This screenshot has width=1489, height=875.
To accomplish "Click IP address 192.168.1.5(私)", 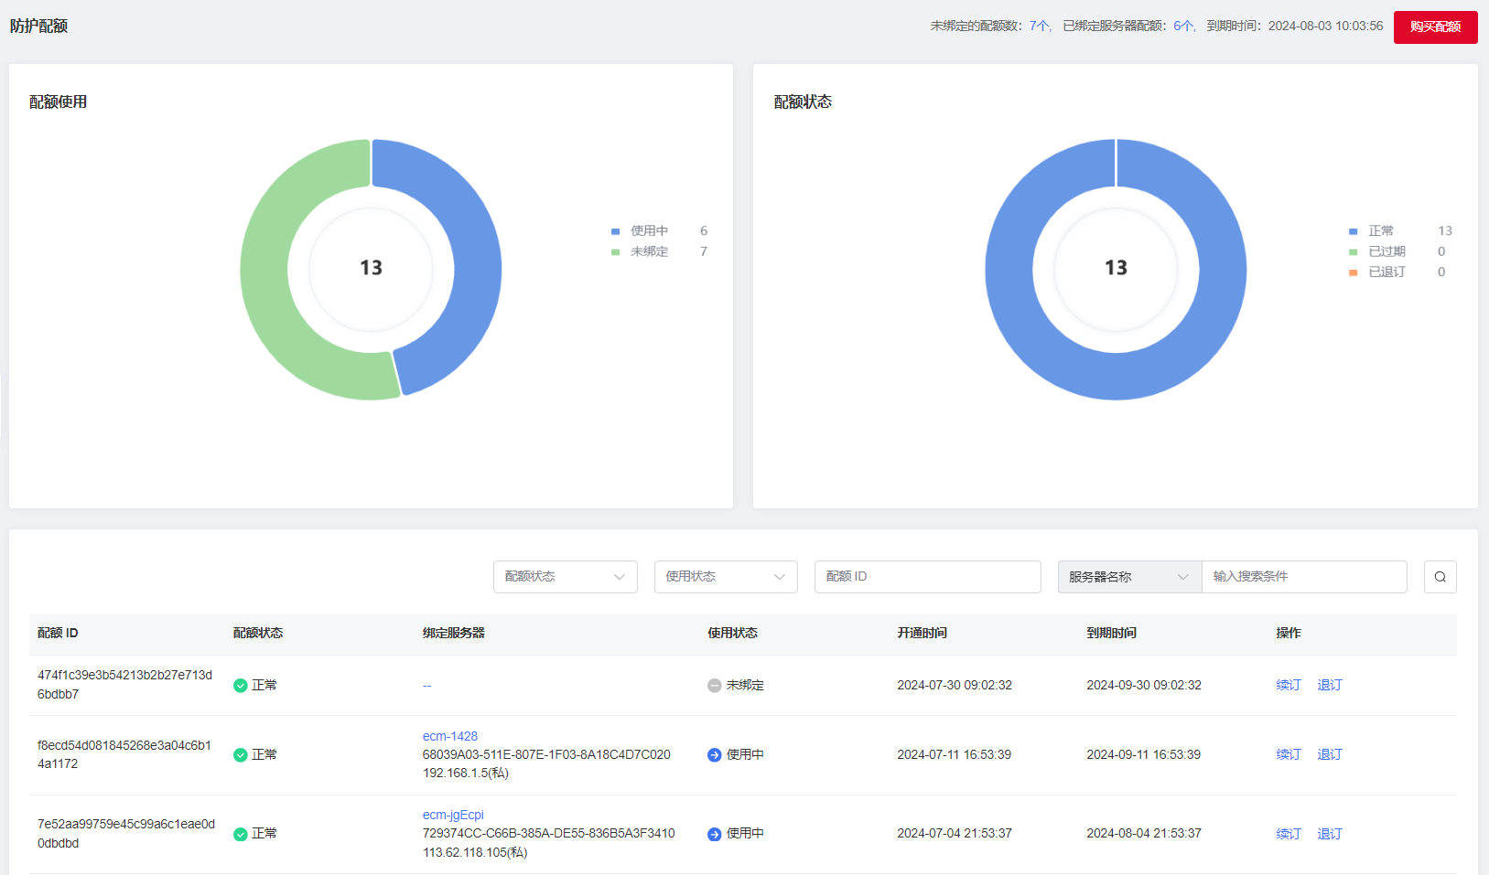I will point(466,773).
